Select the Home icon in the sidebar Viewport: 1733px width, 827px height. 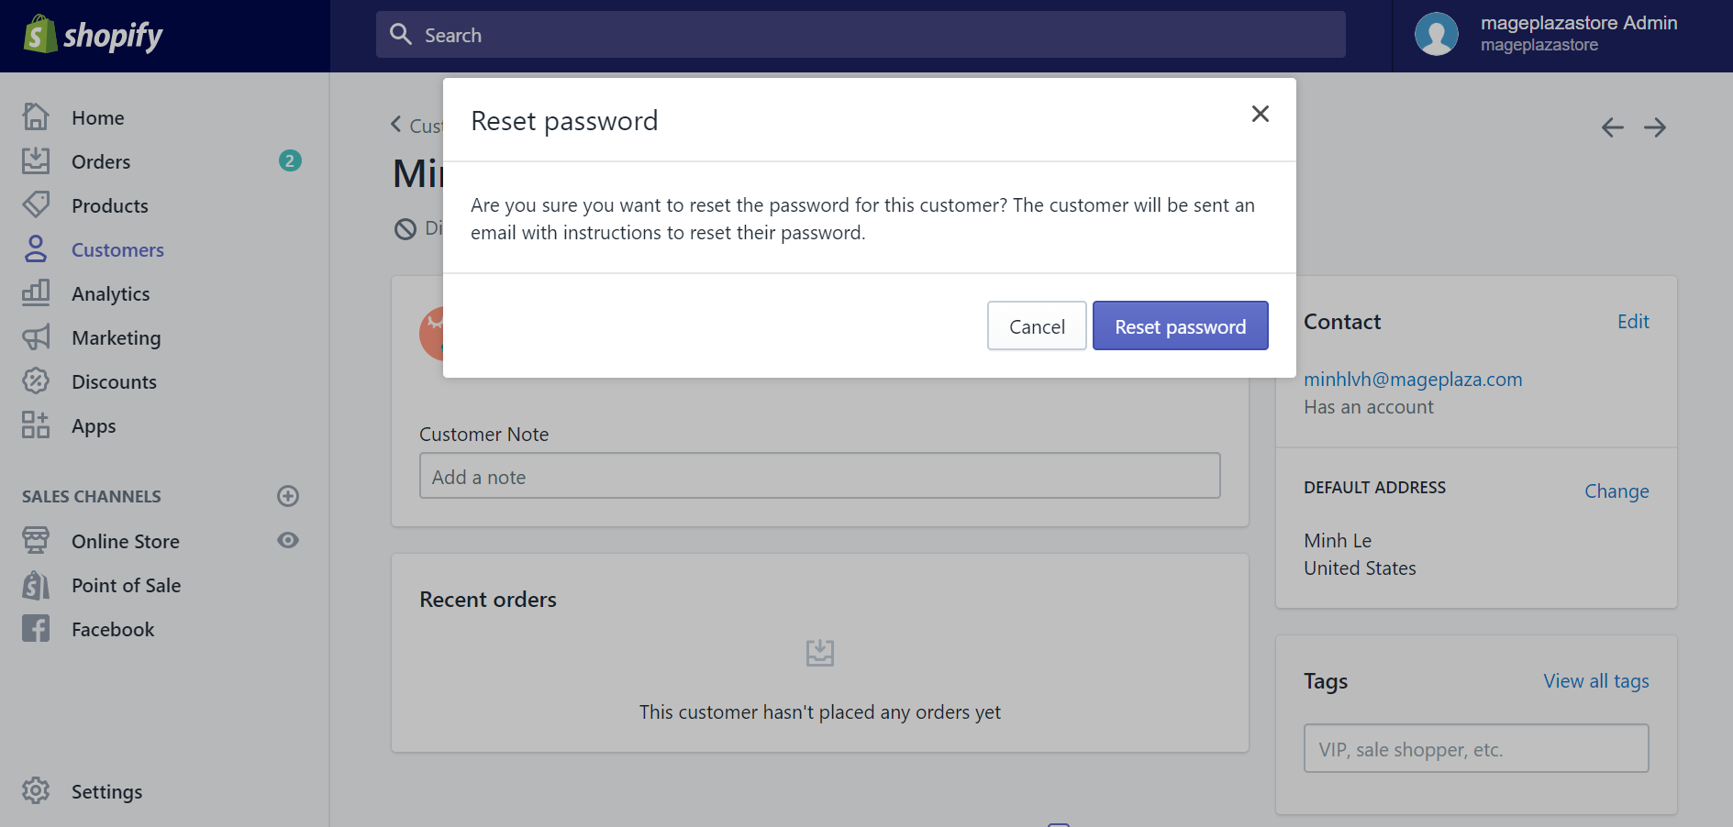tap(36, 116)
